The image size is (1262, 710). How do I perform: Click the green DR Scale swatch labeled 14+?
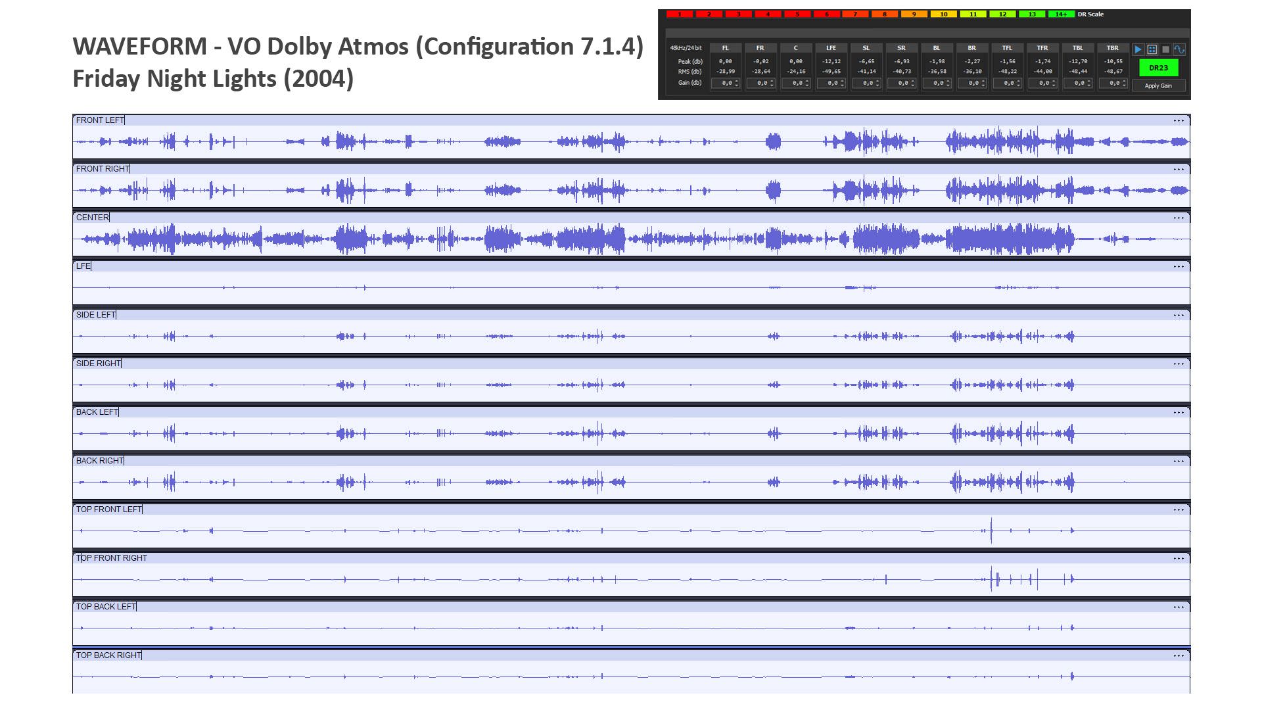tap(1062, 14)
